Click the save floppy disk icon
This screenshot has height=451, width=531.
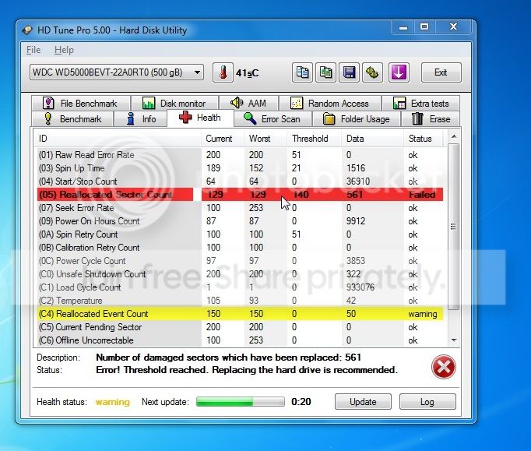pyautogui.click(x=350, y=72)
